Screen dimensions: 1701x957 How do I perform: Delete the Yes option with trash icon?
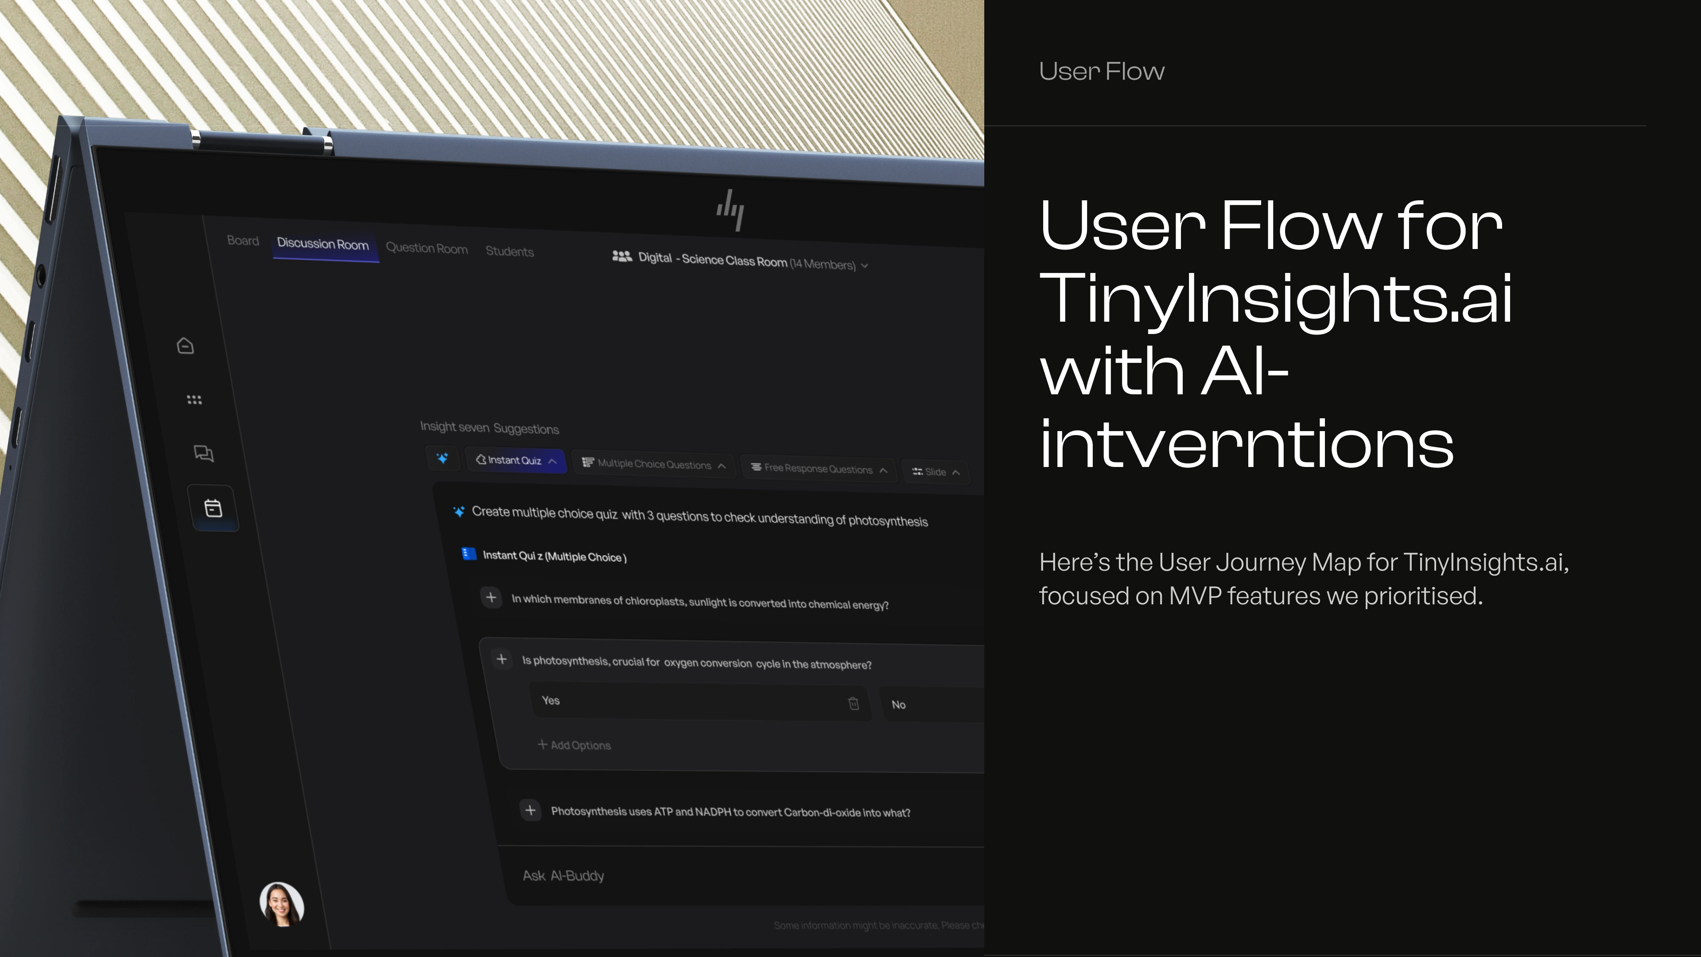point(853,704)
